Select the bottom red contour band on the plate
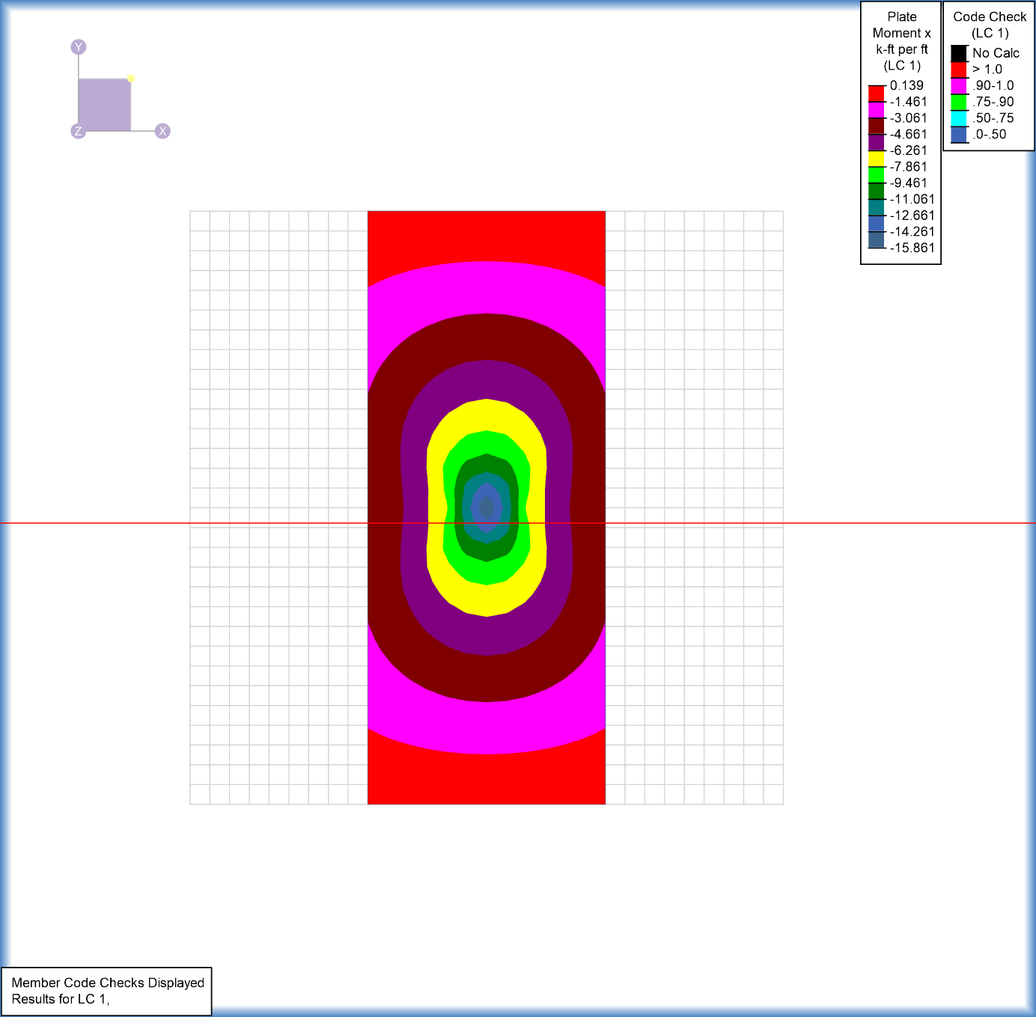 click(486, 780)
